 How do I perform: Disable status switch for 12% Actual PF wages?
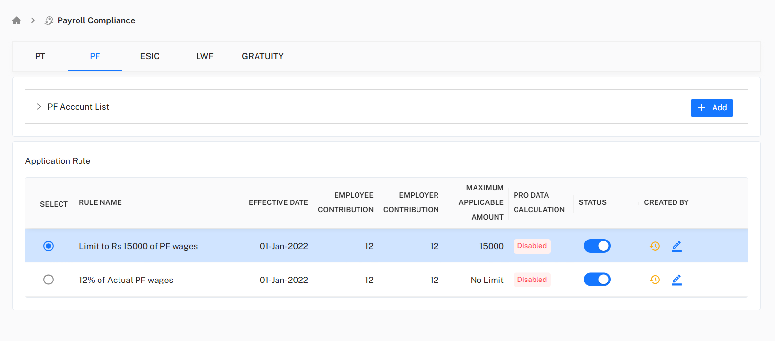tap(597, 280)
